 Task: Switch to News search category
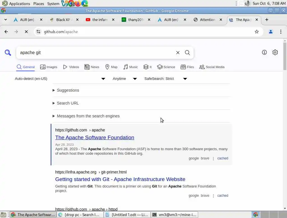pos(92,67)
